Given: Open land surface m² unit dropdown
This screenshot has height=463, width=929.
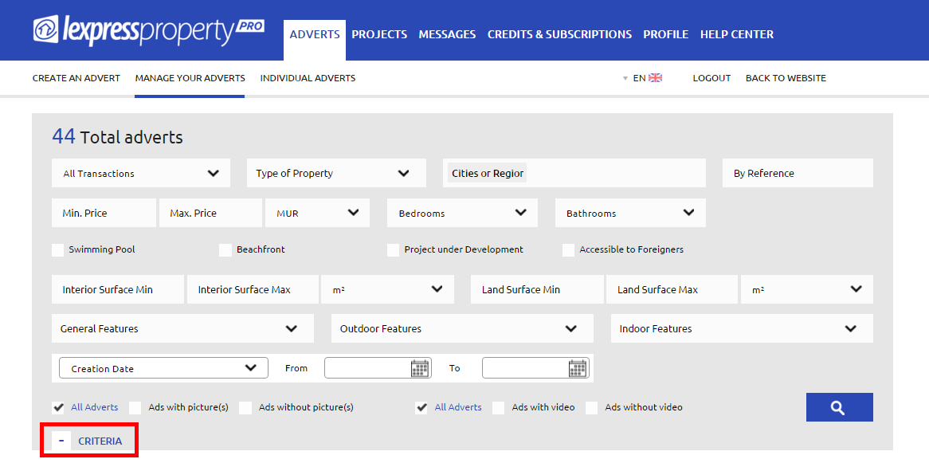Looking at the screenshot, I should [807, 289].
